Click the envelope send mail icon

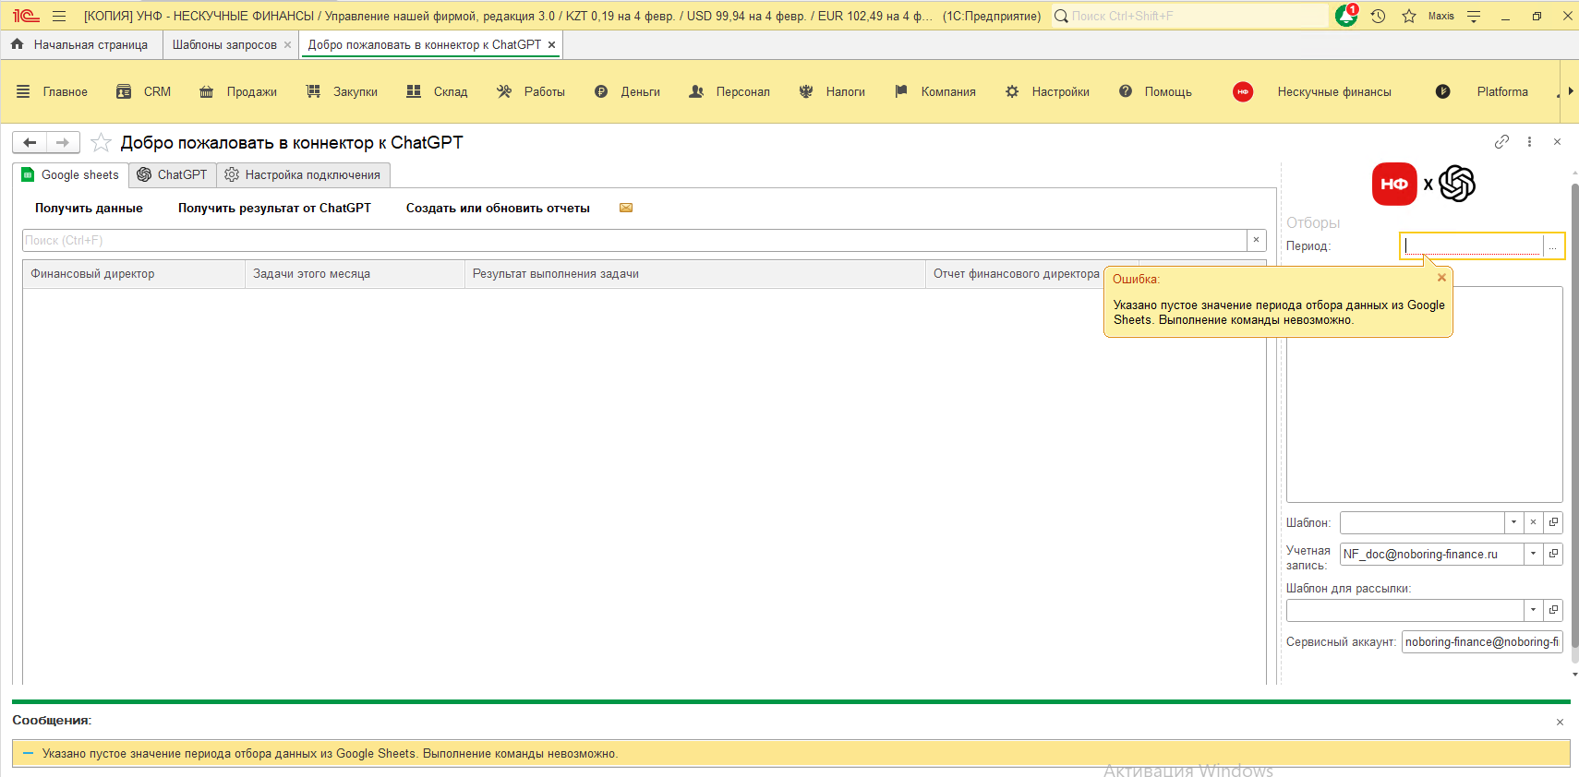[626, 208]
